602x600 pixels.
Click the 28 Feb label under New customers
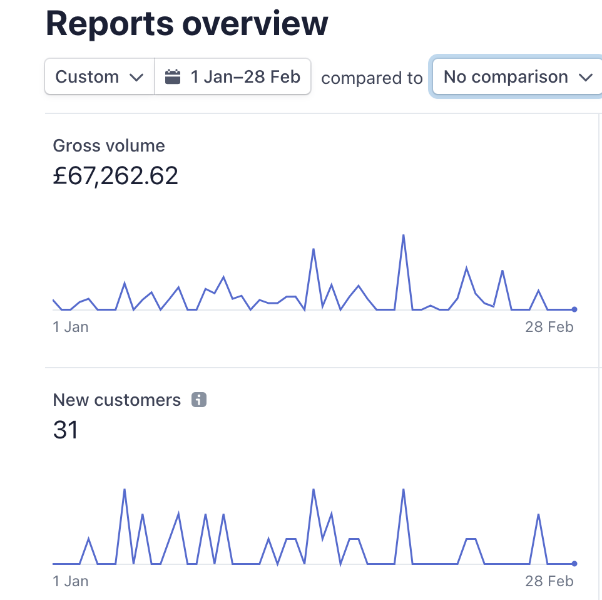549,581
